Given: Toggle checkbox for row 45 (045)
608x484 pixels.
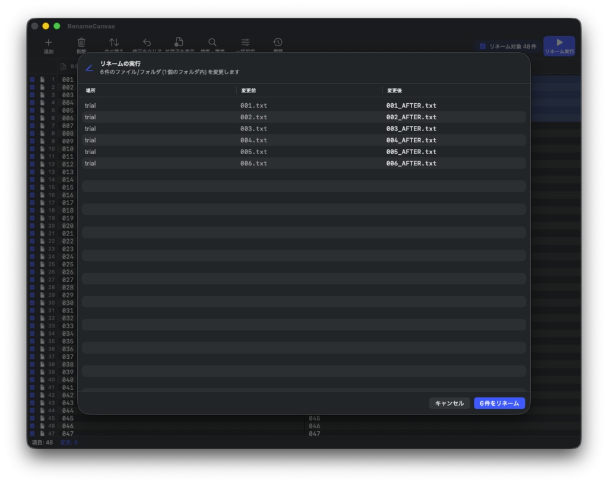Looking at the screenshot, I should pos(33,418).
